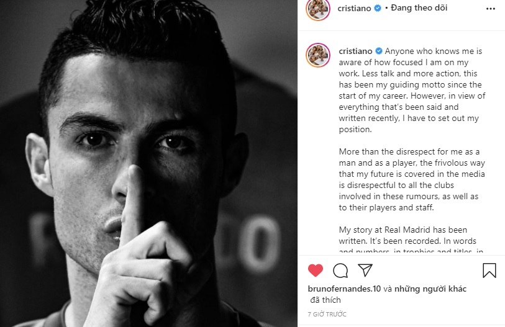Click the "Đang theo dõi" following button
This screenshot has width=505, height=327.
click(419, 7)
